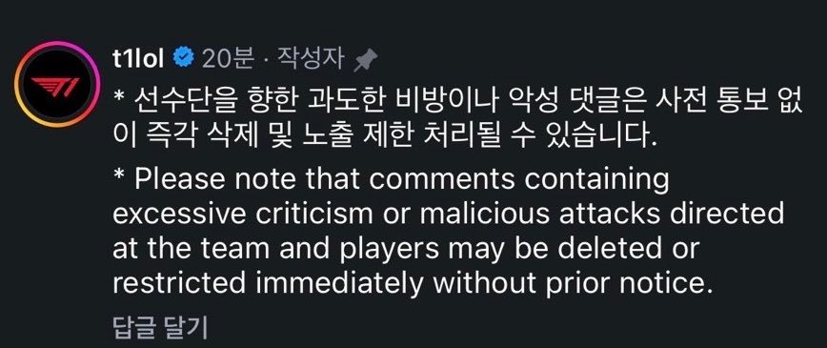The height and width of the screenshot is (348, 827).
Task: Select the Korean line ending 있습니다
Action: 387,137
